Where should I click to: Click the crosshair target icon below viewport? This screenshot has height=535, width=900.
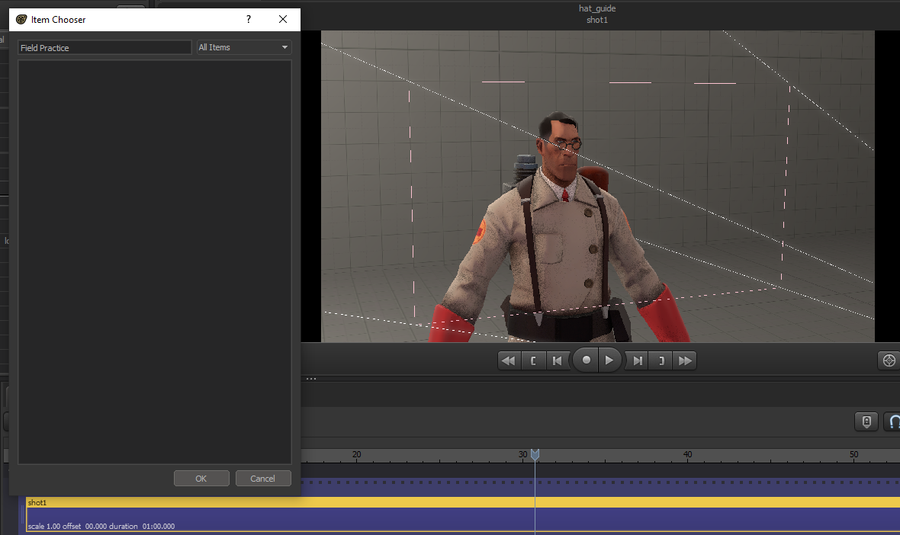[888, 360]
